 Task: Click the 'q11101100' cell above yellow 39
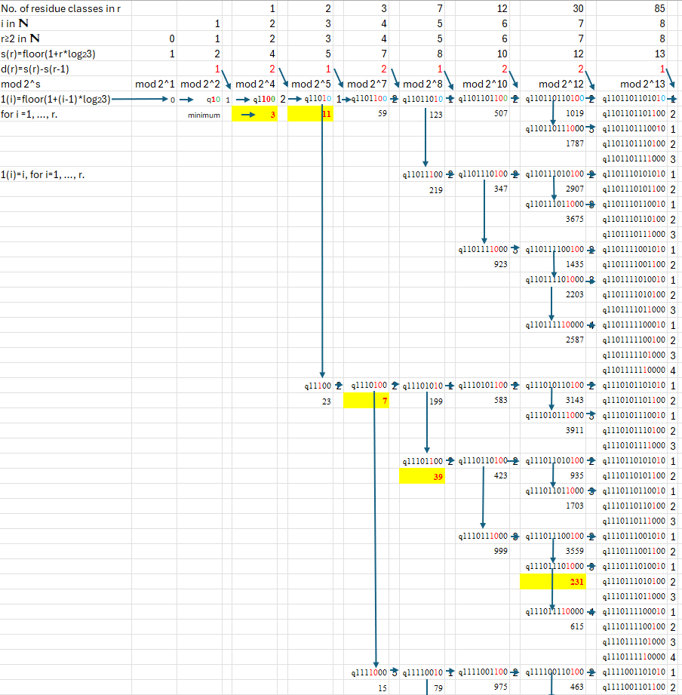(422, 461)
